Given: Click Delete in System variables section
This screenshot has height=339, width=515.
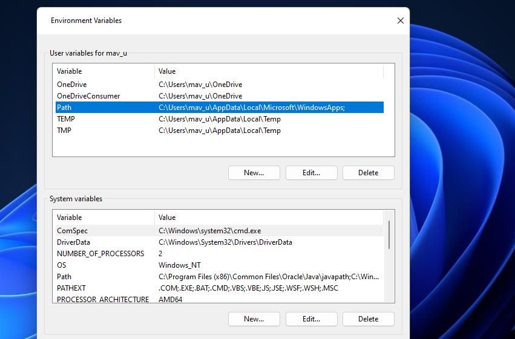Looking at the screenshot, I should tap(368, 319).
